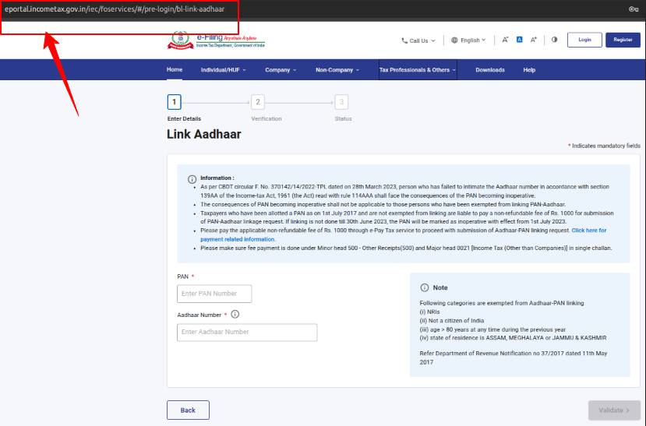Screen dimensions: 646x426
Task: Click the 'age > 80 years' exemption line
Action: 492,329
